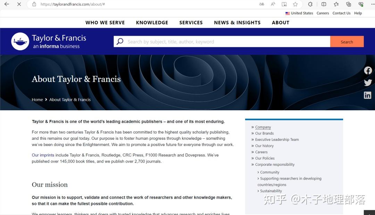Screen dimensions: 375x215
Task: Open Sustainability sub-item in sidebar
Action: click(x=271, y=191)
